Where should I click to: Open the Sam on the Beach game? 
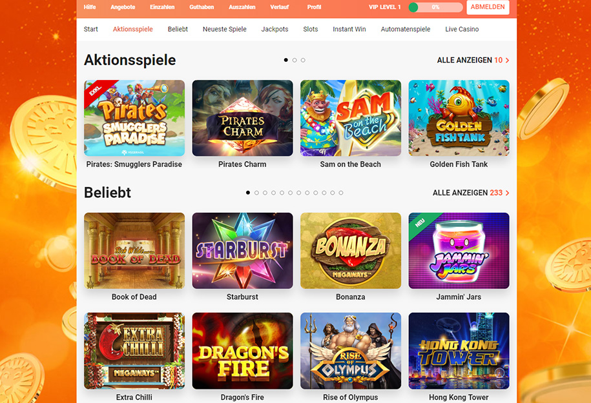click(351, 118)
